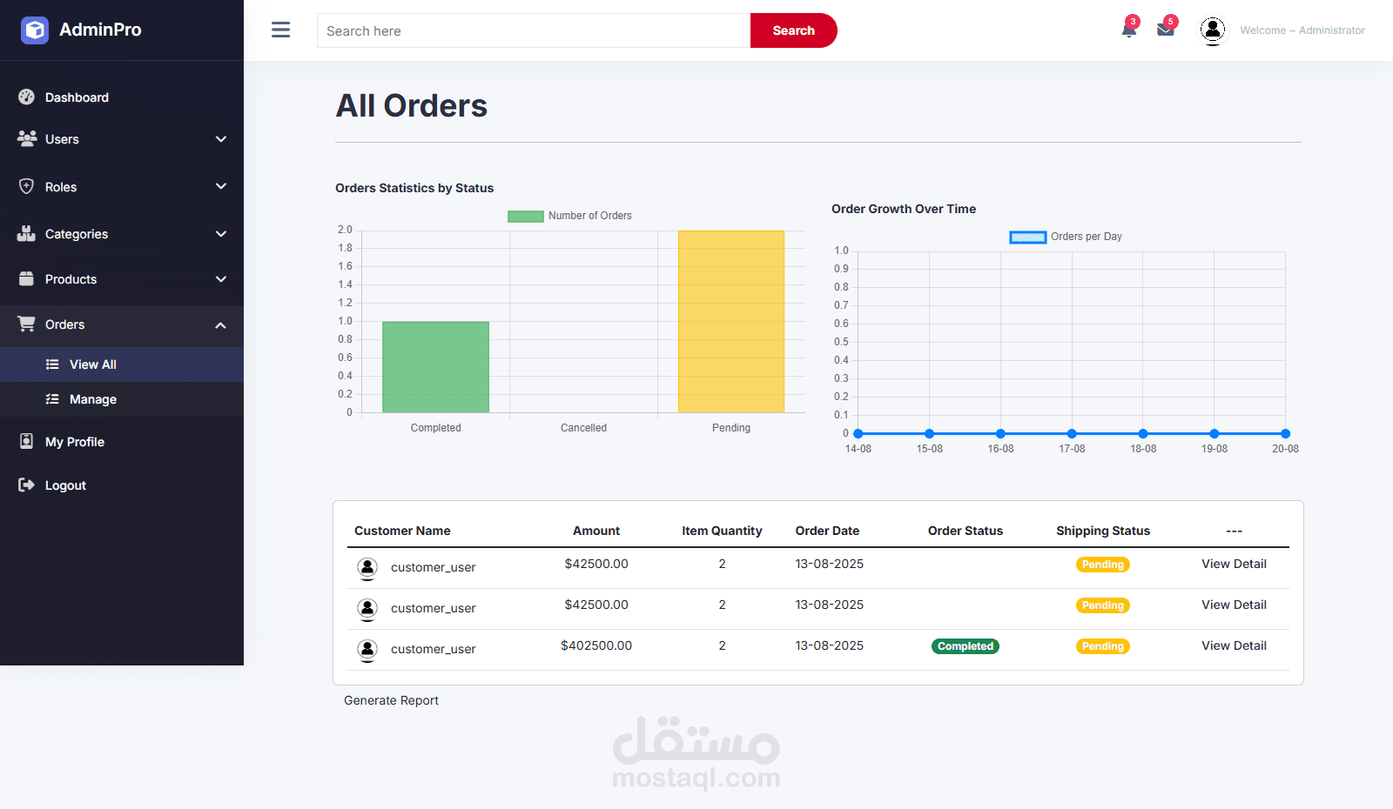Click the Order Growth Over Time title
Image resolution: width=1393 pixels, height=809 pixels.
904,209
